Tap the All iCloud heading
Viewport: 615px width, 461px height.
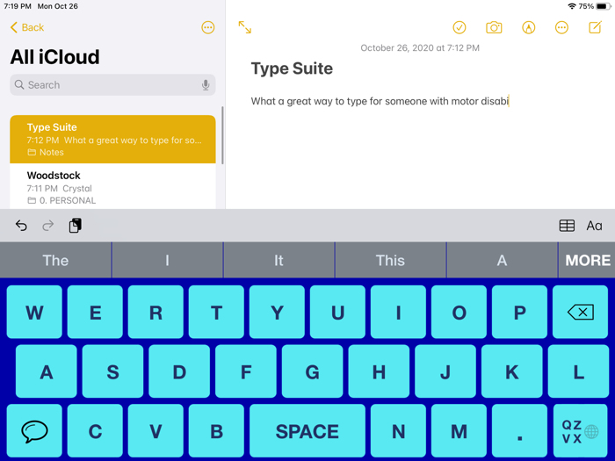pos(54,57)
